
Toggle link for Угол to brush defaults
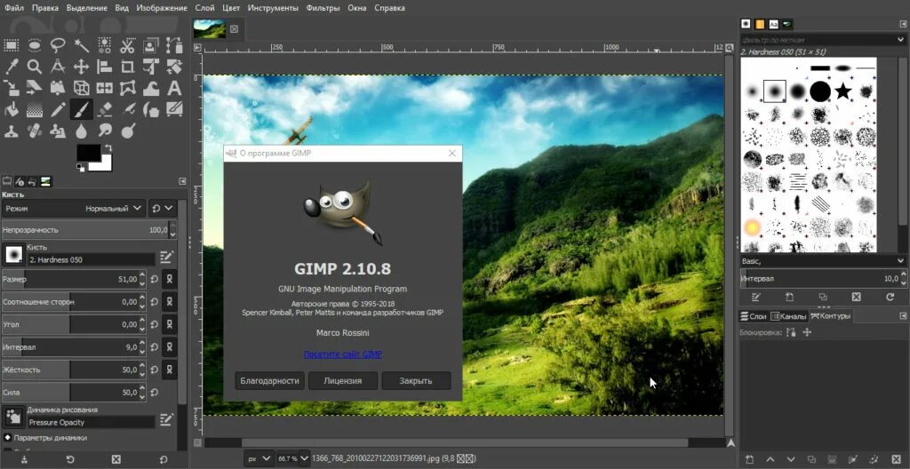tap(170, 324)
